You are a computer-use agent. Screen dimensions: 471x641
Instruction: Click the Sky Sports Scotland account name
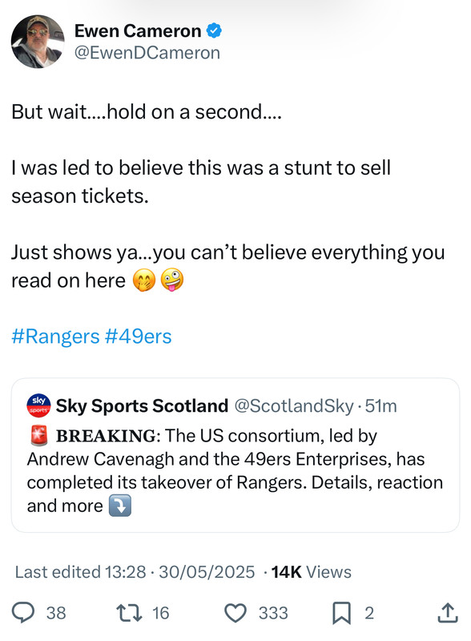[142, 406]
